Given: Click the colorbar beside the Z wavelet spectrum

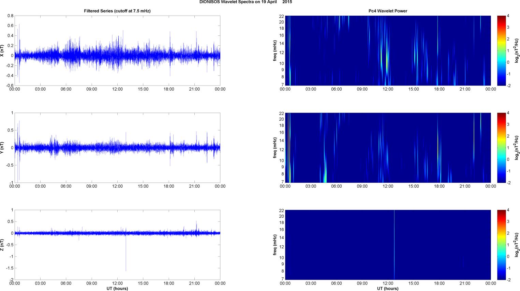Looking at the screenshot, I should 501,245.
